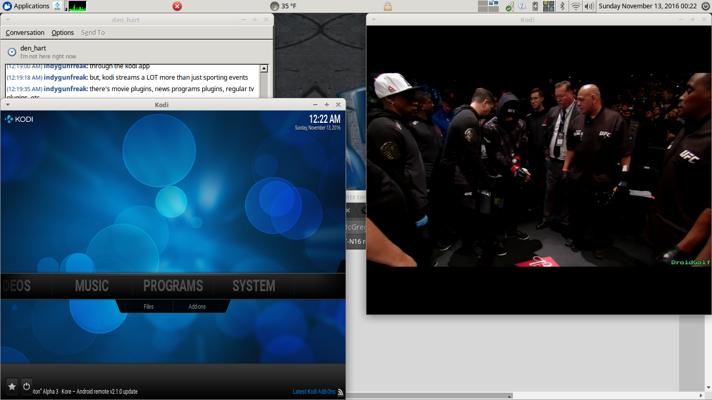The width and height of the screenshot is (712, 400).
Task: Click the session power button in panel
Action: [706, 6]
